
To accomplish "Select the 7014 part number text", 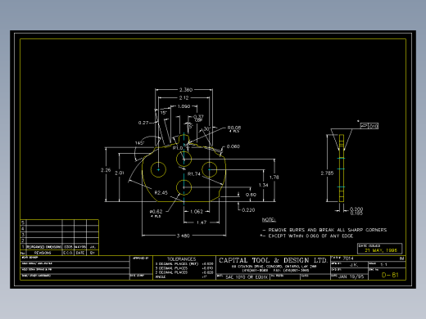I will tap(348, 258).
